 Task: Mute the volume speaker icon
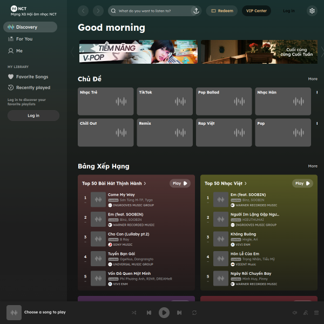point(295,313)
